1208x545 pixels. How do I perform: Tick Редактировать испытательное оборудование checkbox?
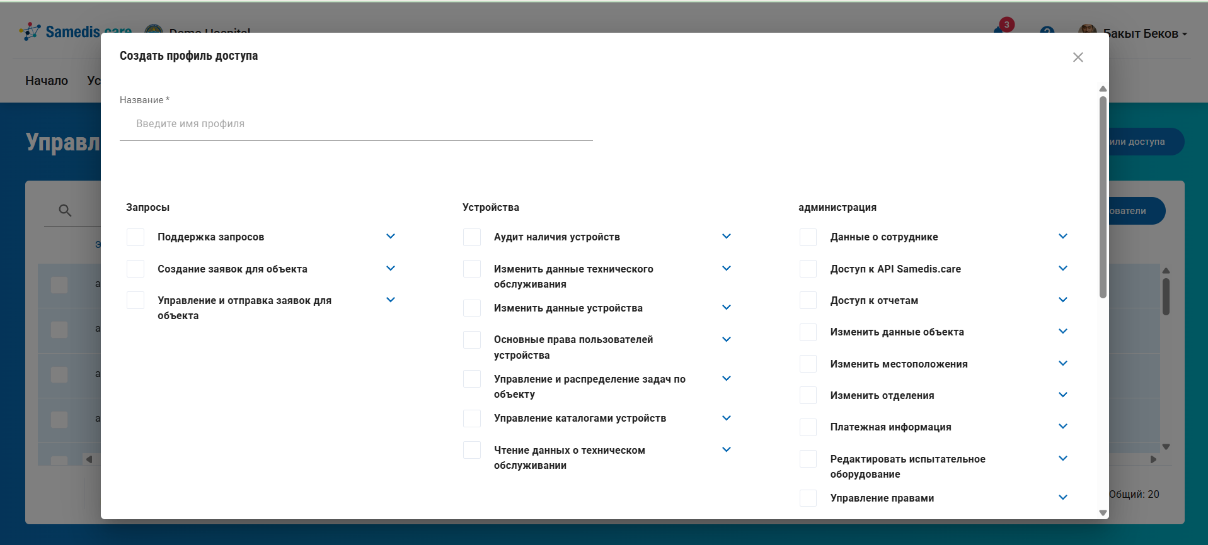808,459
